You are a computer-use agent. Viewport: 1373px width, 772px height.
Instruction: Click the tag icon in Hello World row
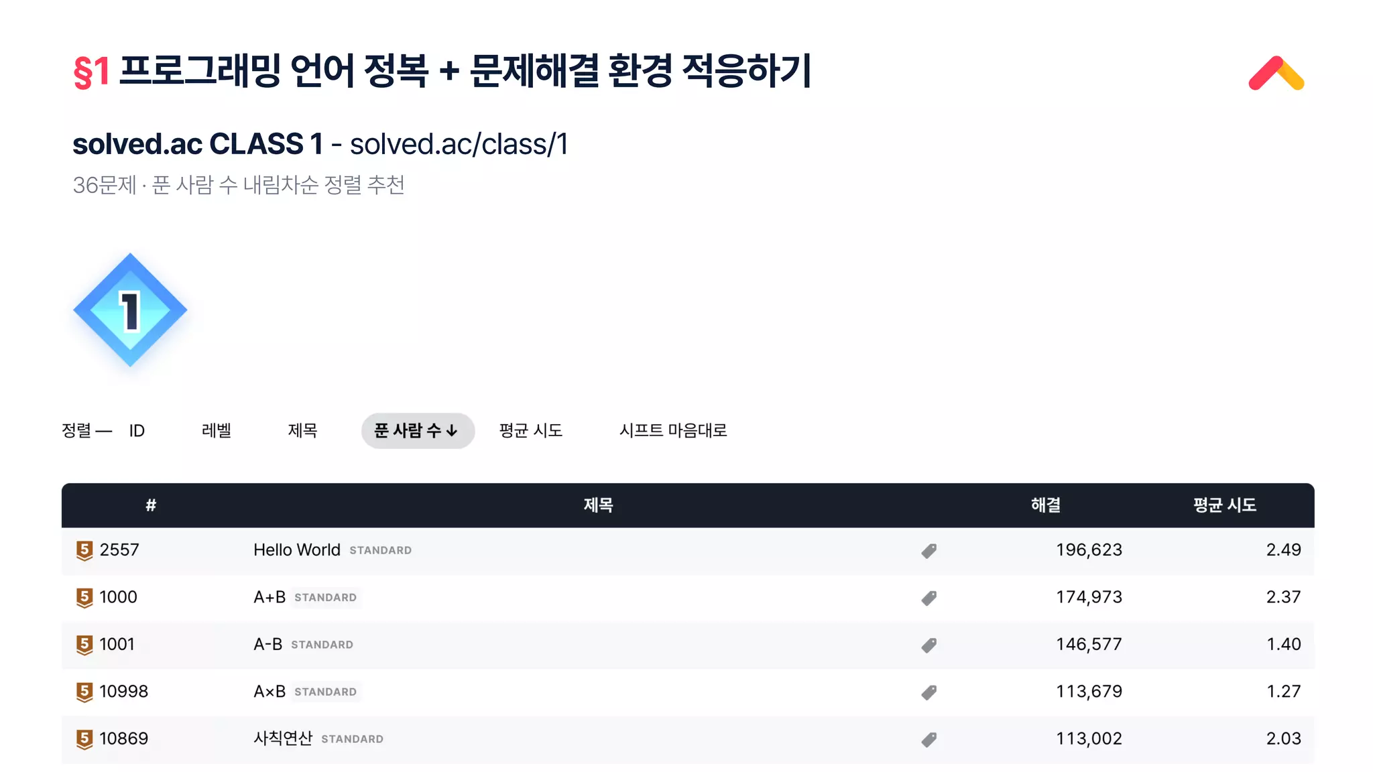(929, 551)
